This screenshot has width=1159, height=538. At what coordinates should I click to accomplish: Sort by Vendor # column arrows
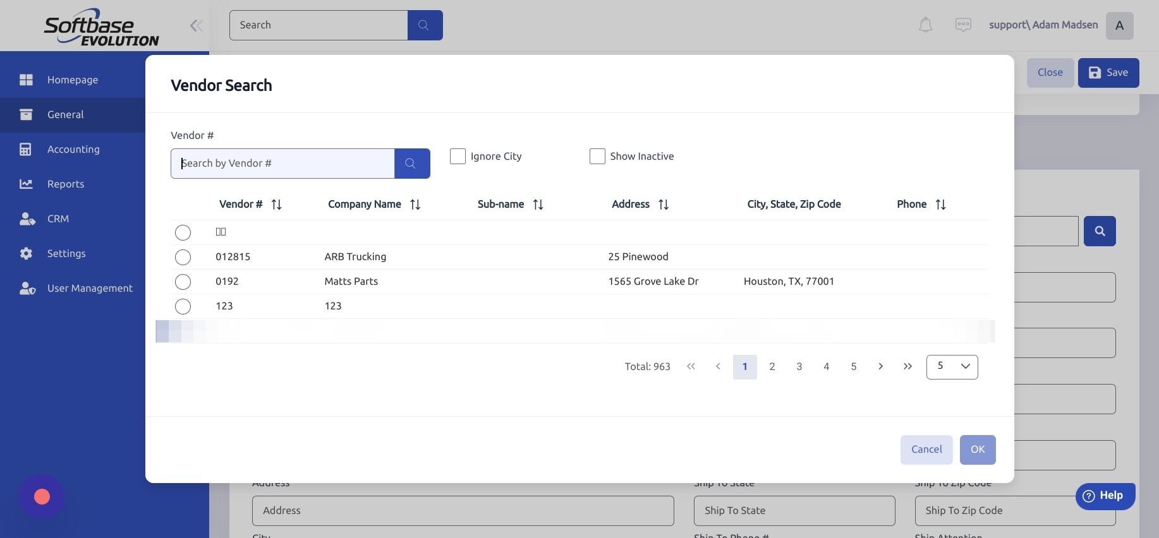[x=276, y=205]
